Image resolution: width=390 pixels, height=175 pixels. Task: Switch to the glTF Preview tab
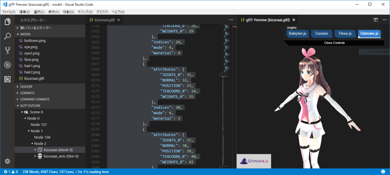pyautogui.click(x=267, y=20)
